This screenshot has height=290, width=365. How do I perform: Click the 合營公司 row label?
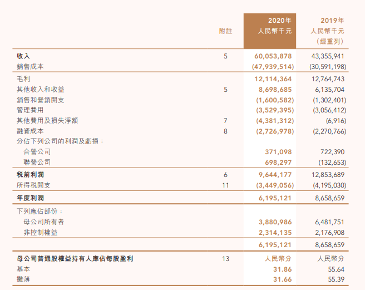tap(37, 151)
